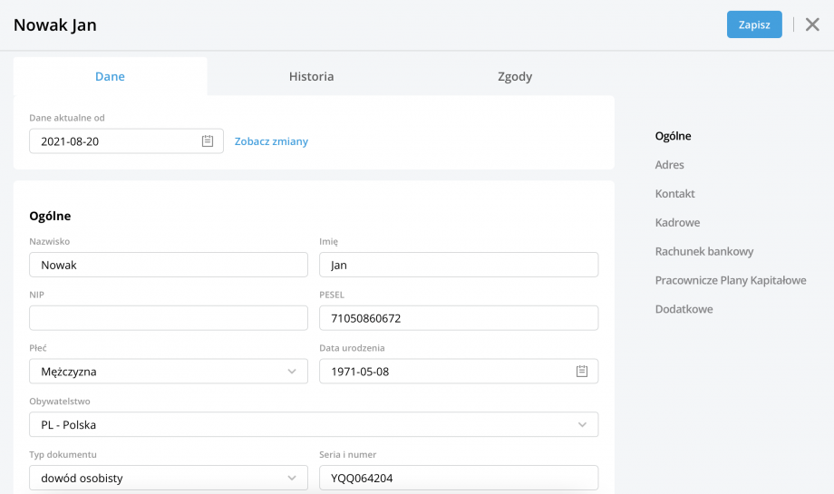Screen dimensions: 834x494
Task: Switch to the Zgody tab
Action: (x=515, y=77)
